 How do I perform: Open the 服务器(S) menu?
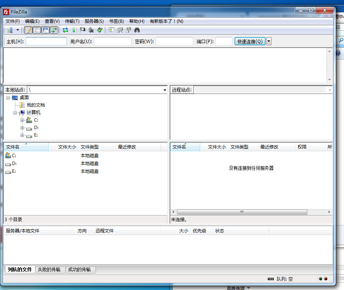94,21
